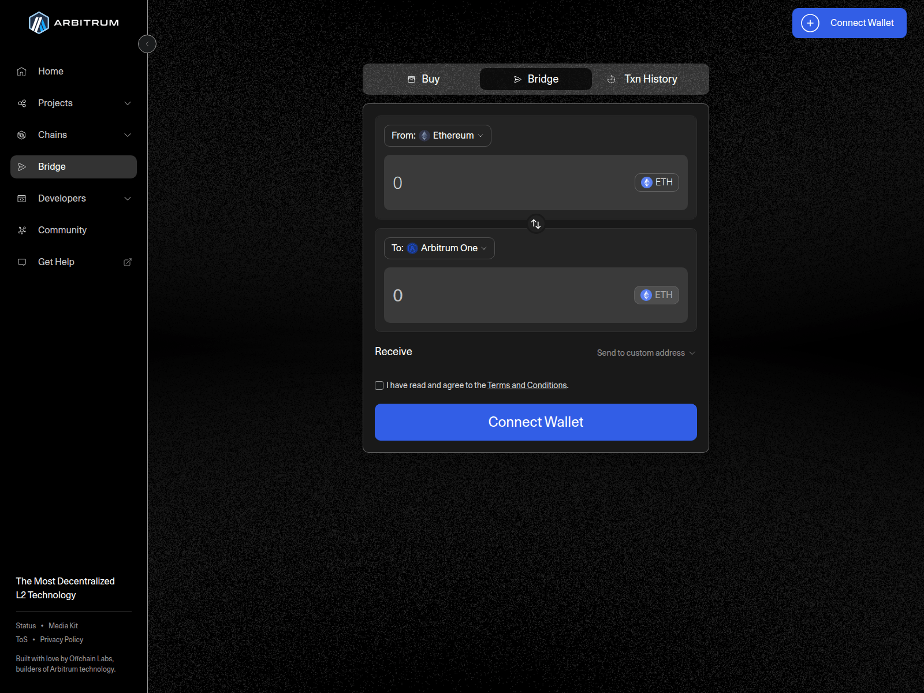The image size is (924, 693).
Task: Click the Get Help chat icon
Action: (22, 262)
